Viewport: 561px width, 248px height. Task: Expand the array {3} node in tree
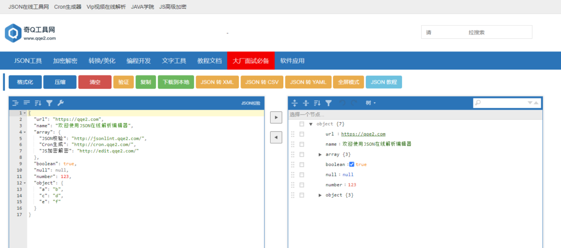point(320,154)
